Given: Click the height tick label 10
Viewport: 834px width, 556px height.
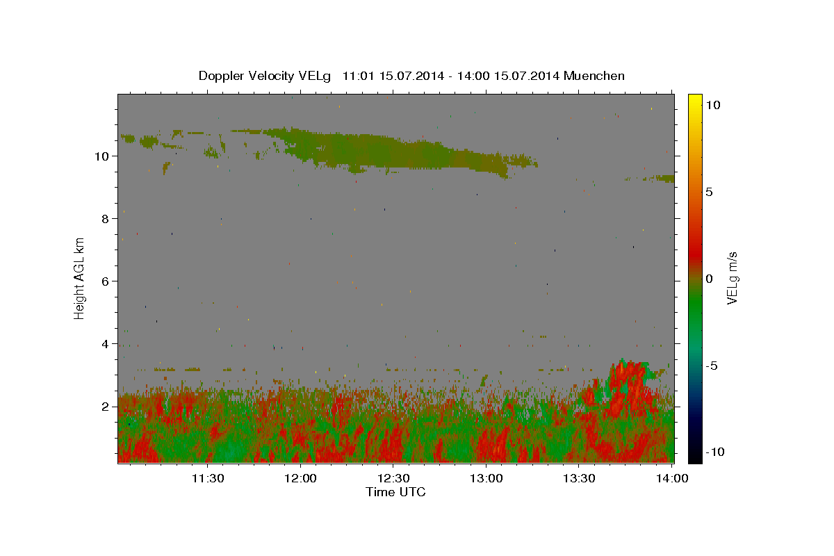Looking at the screenshot, I should click(x=102, y=156).
